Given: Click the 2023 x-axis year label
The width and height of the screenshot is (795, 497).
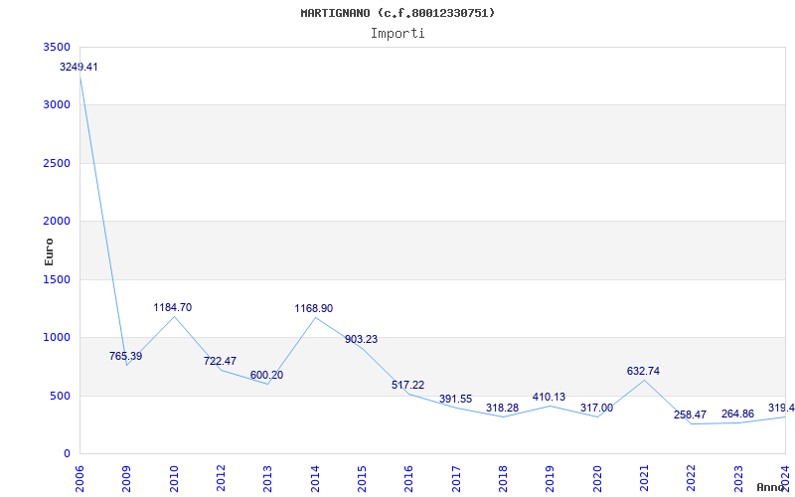Looking at the screenshot, I should tap(738, 479).
